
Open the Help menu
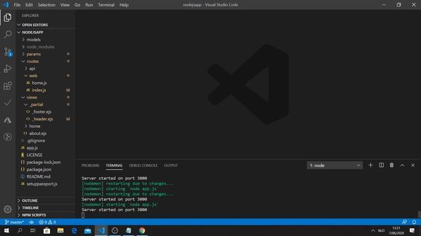click(124, 5)
